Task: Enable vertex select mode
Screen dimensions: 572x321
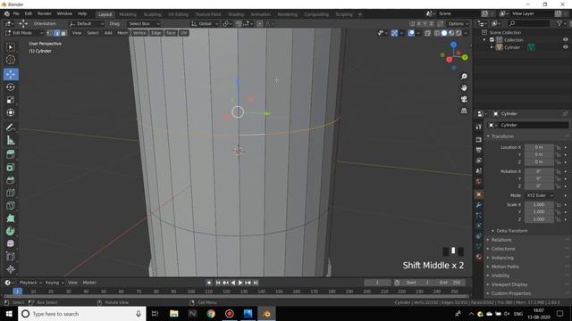Action: tap(50, 33)
